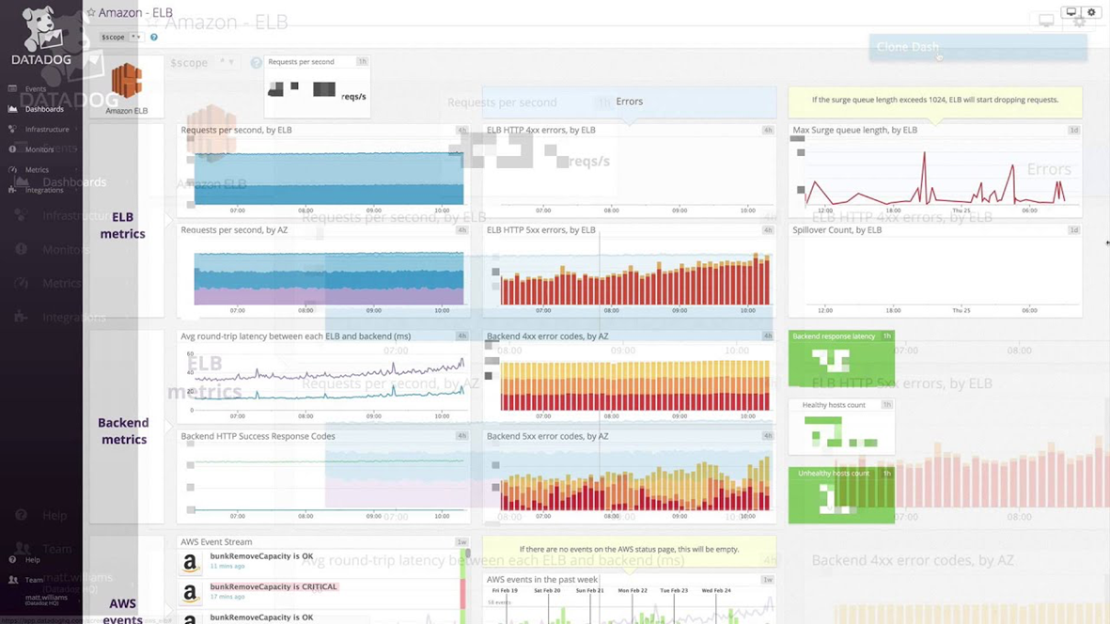Click 'Backend 5xx error codes, by AZ' title
This screenshot has width=1110, height=624.
point(547,436)
